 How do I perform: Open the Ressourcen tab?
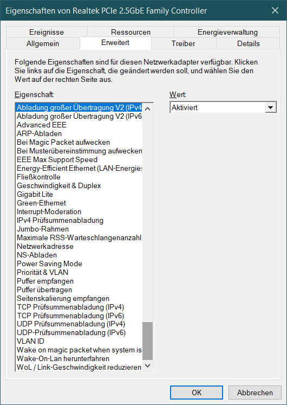pos(131,32)
